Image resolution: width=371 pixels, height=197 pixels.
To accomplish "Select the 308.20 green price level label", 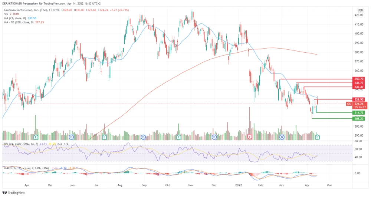I will pos(359,118).
